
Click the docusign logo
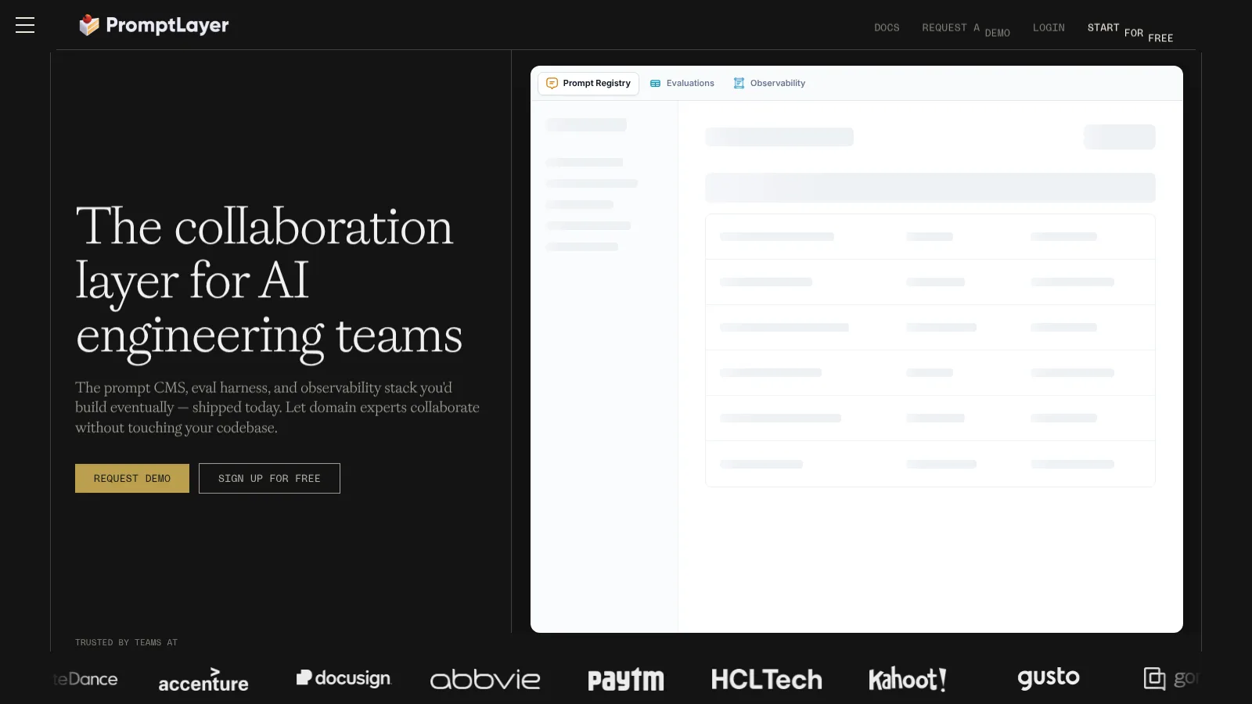point(344,678)
